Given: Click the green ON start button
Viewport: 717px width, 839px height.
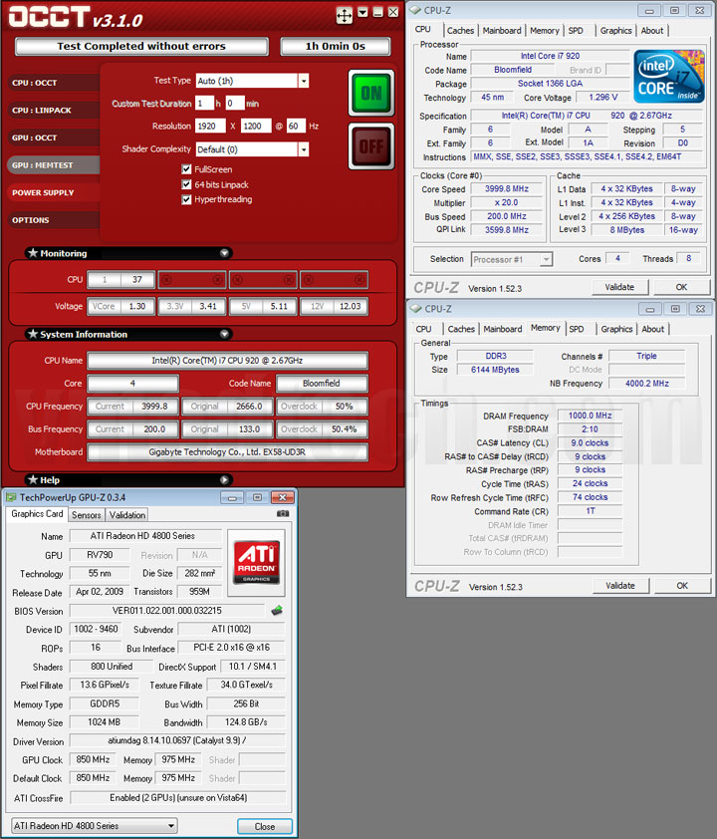Looking at the screenshot, I should click(x=371, y=93).
